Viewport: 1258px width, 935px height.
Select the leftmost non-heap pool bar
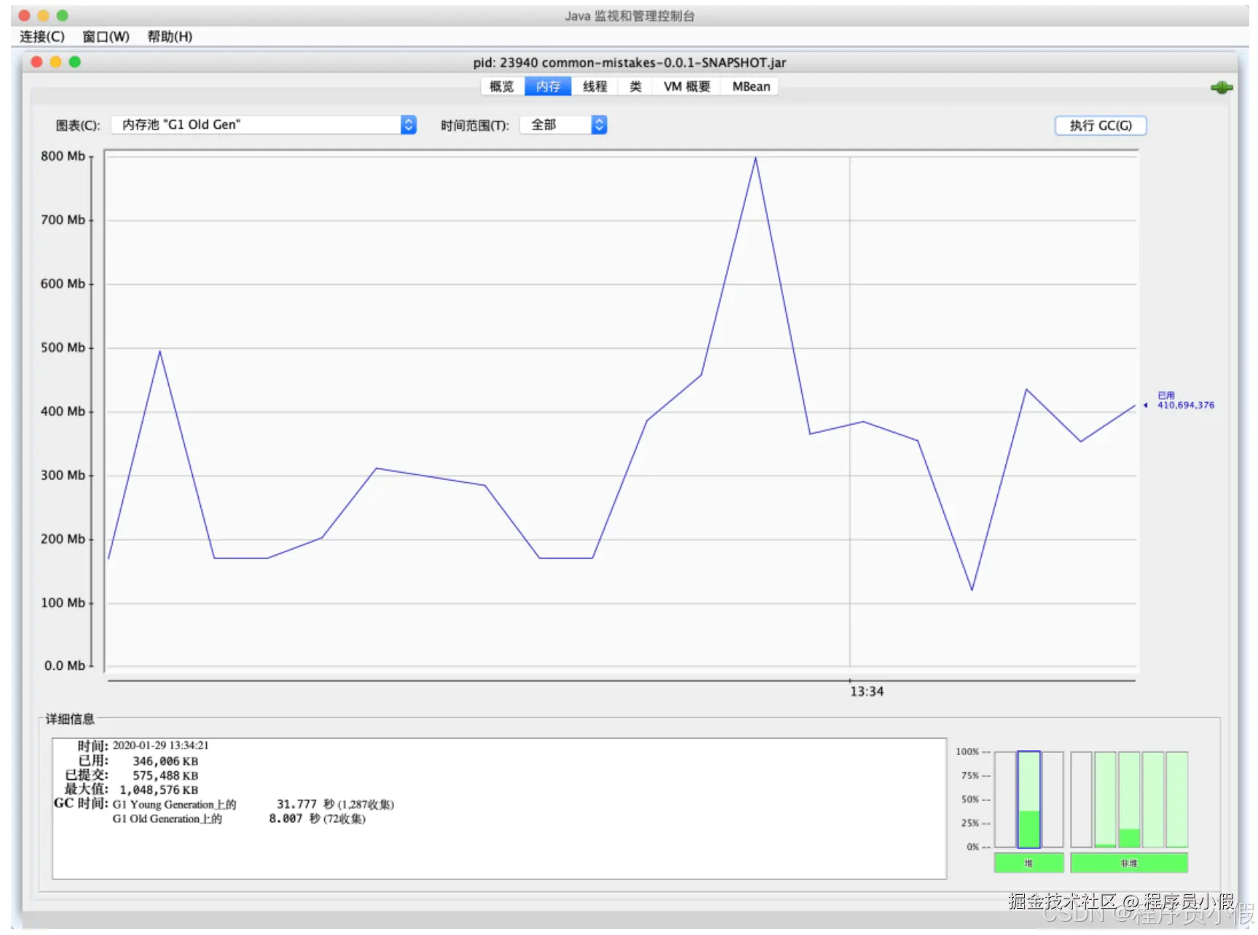(1081, 800)
